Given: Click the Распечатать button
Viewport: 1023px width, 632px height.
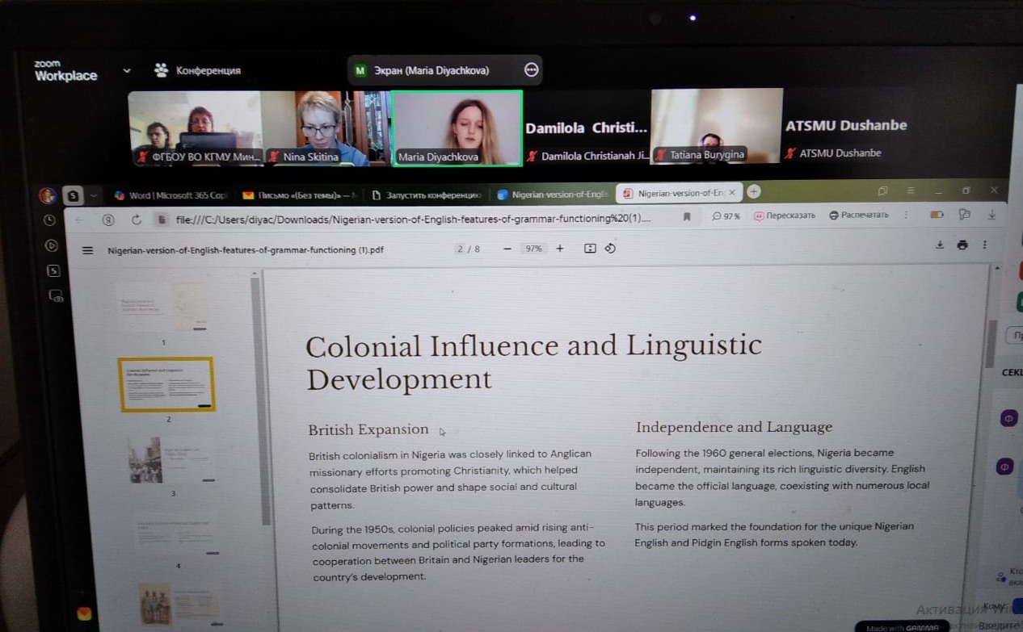Looking at the screenshot, I should pos(858,216).
